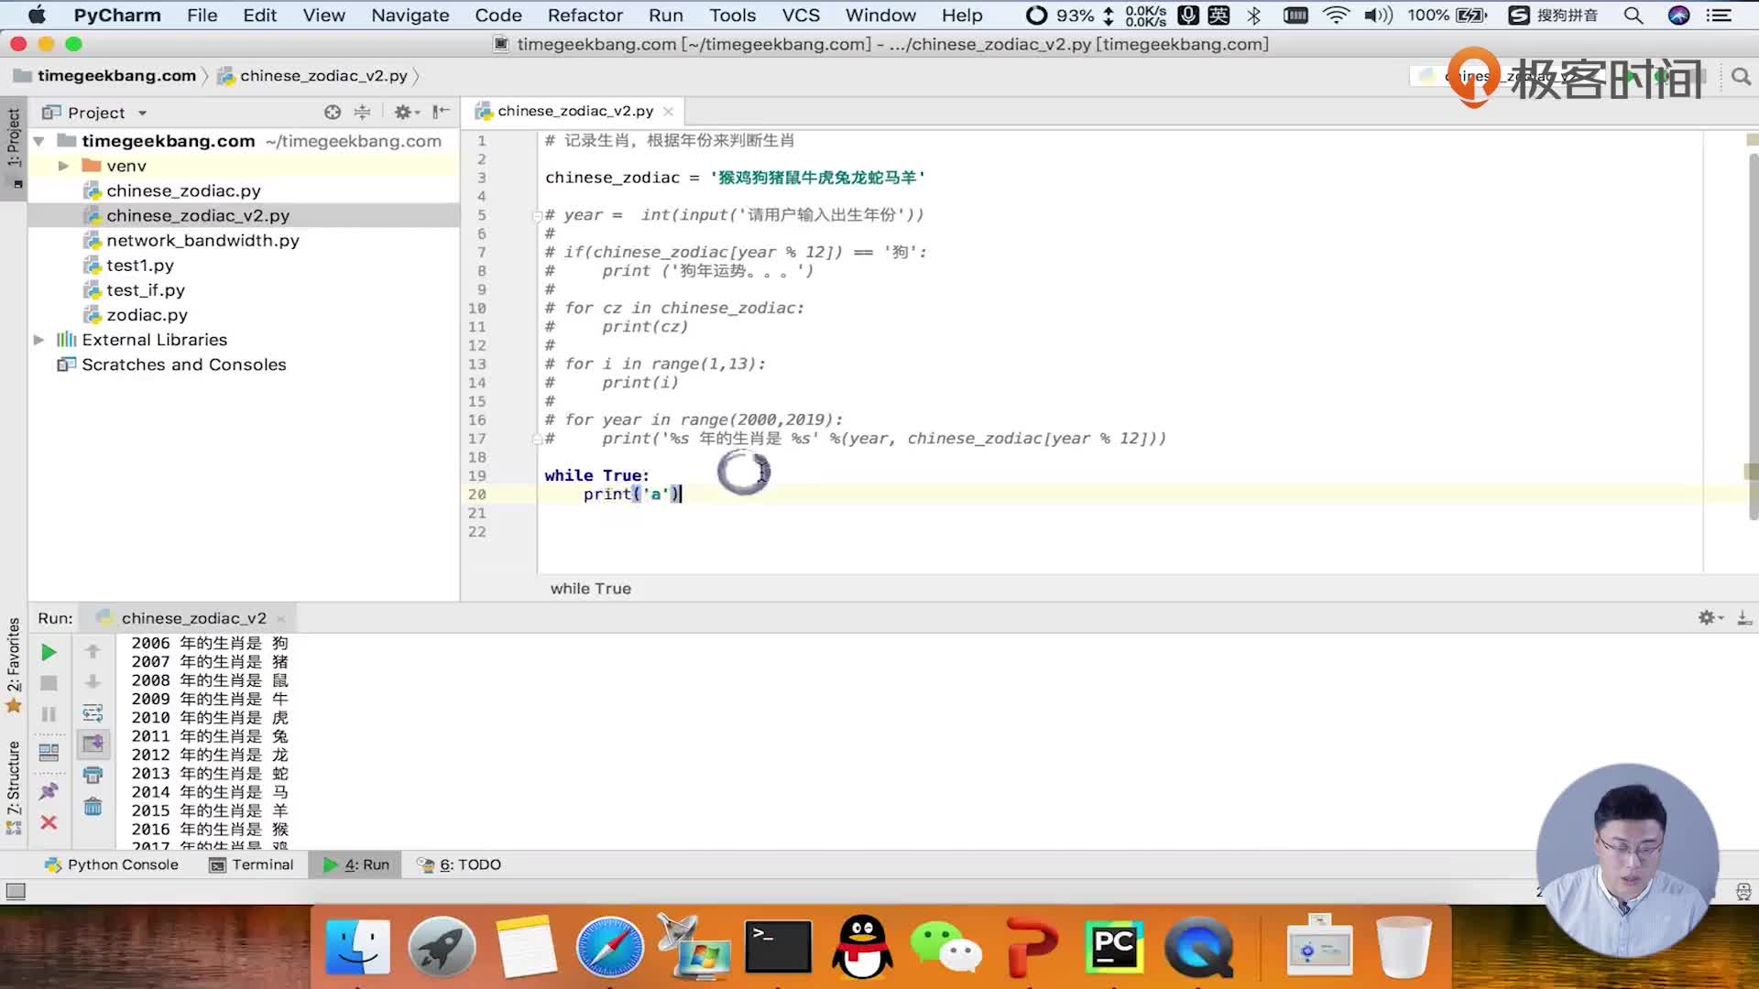Close the Run tab using red X
This screenshot has height=989, width=1759.
(x=49, y=822)
